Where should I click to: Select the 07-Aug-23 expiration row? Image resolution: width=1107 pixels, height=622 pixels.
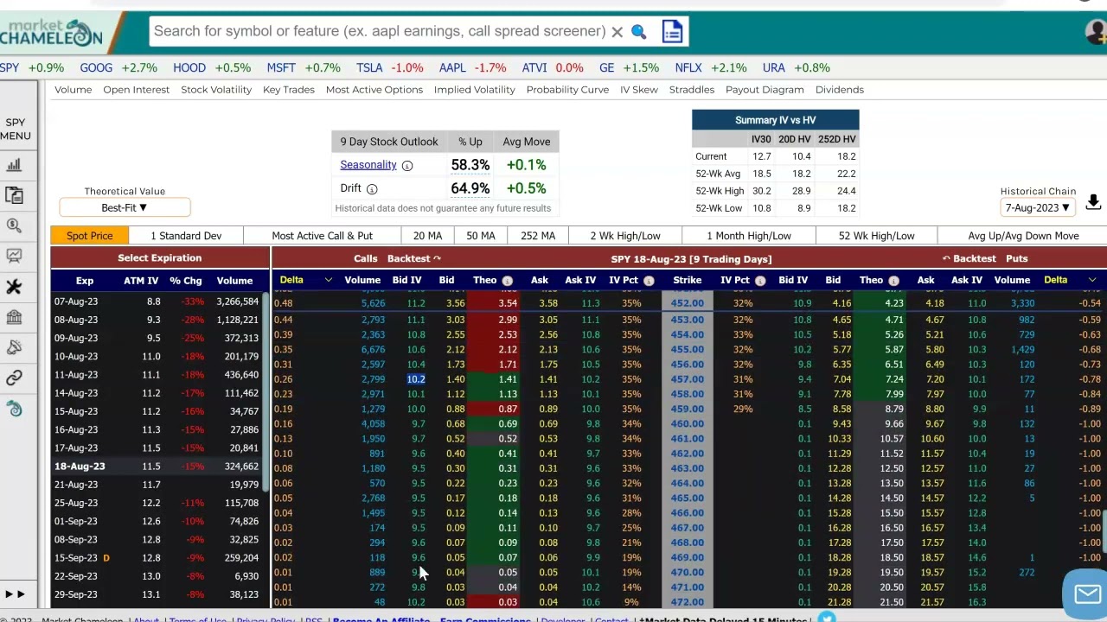[x=156, y=301]
